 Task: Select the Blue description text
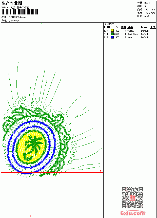coord(129,38)
